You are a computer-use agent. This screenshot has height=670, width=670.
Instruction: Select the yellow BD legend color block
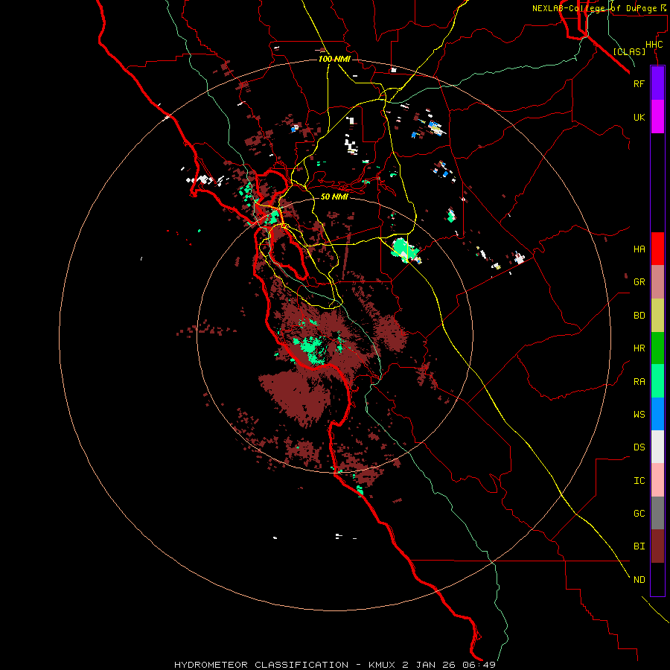click(657, 316)
